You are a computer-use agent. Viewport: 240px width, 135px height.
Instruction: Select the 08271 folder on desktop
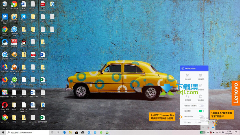pos(33,18)
